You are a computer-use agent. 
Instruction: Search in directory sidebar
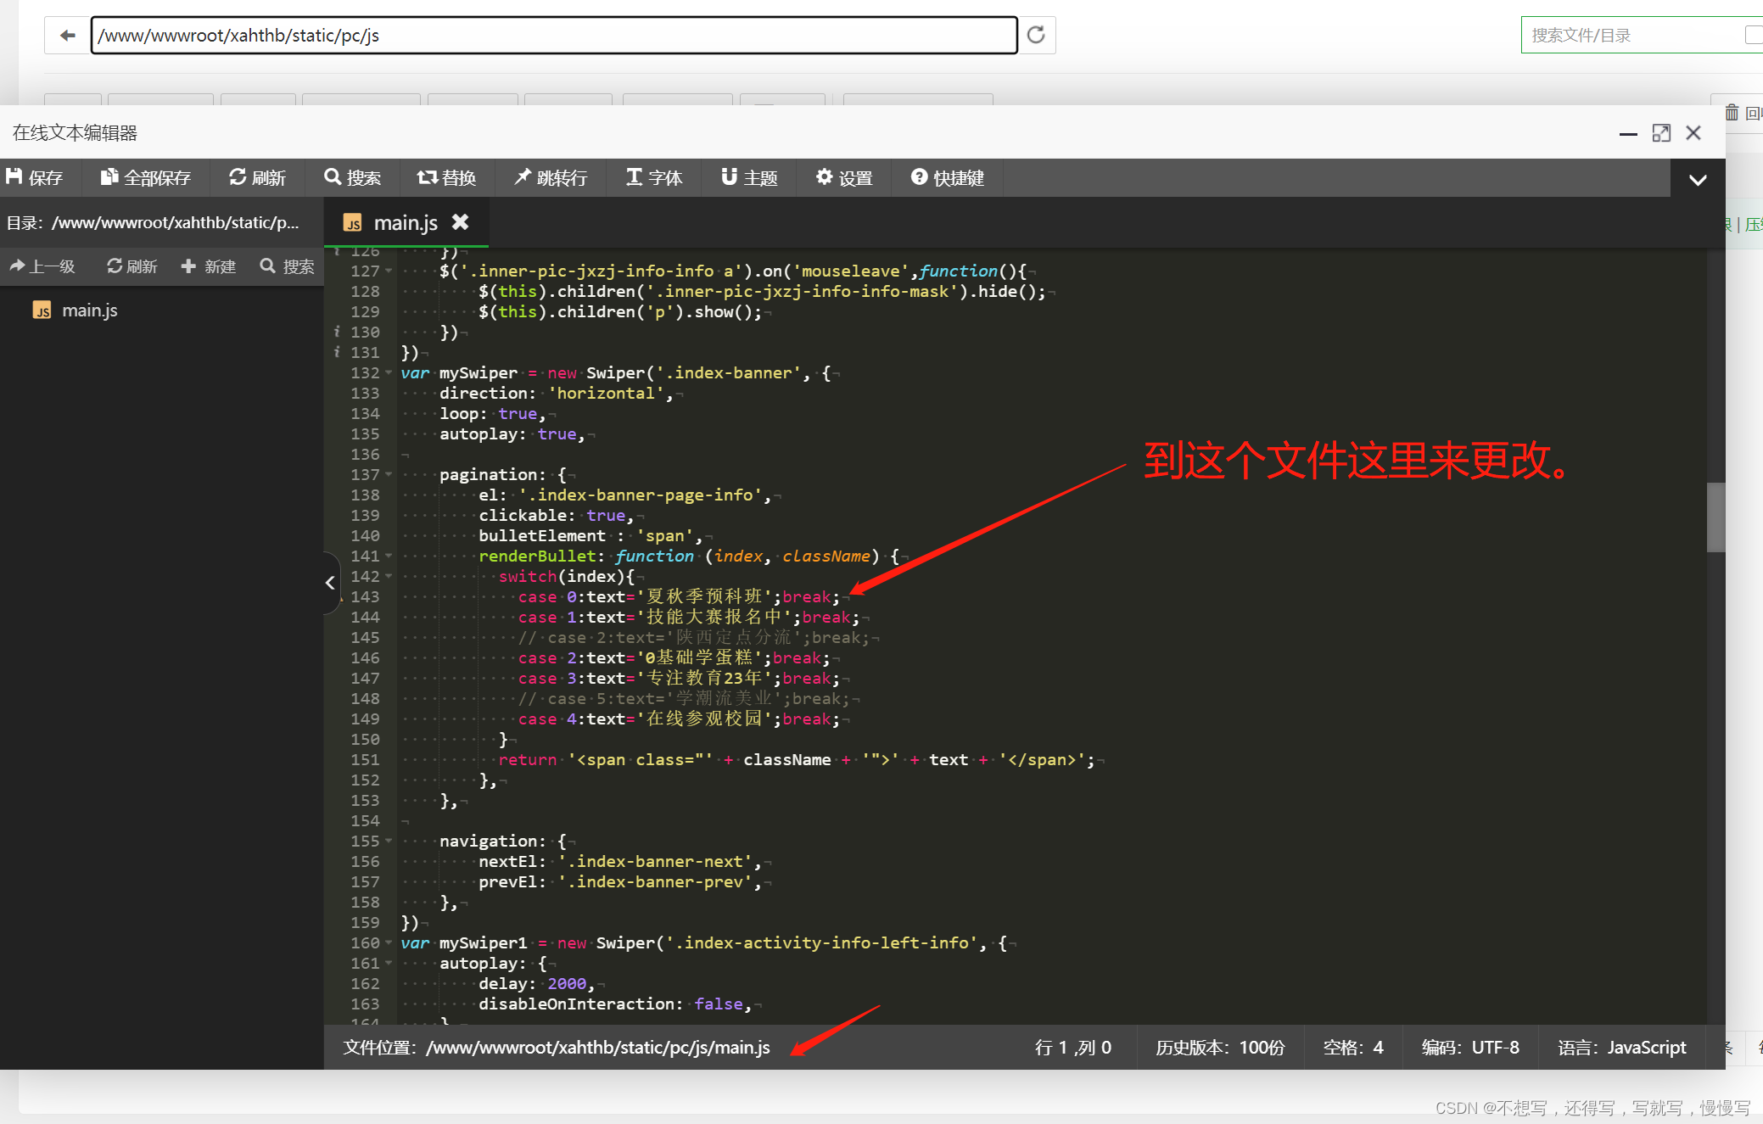287,266
